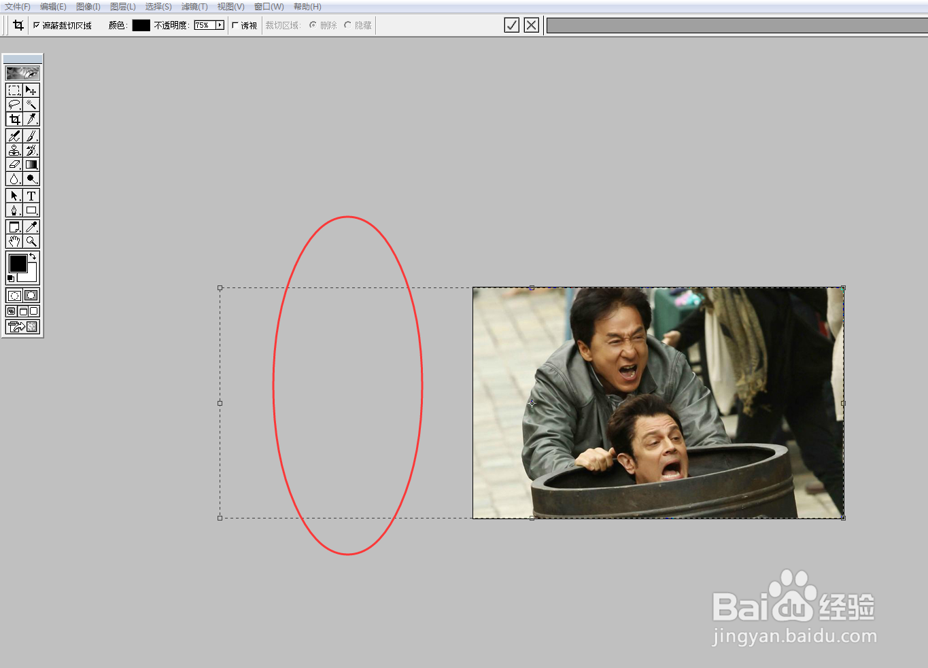The width and height of the screenshot is (928, 668).
Task: Open the opacity slider arrow
Action: (x=220, y=25)
